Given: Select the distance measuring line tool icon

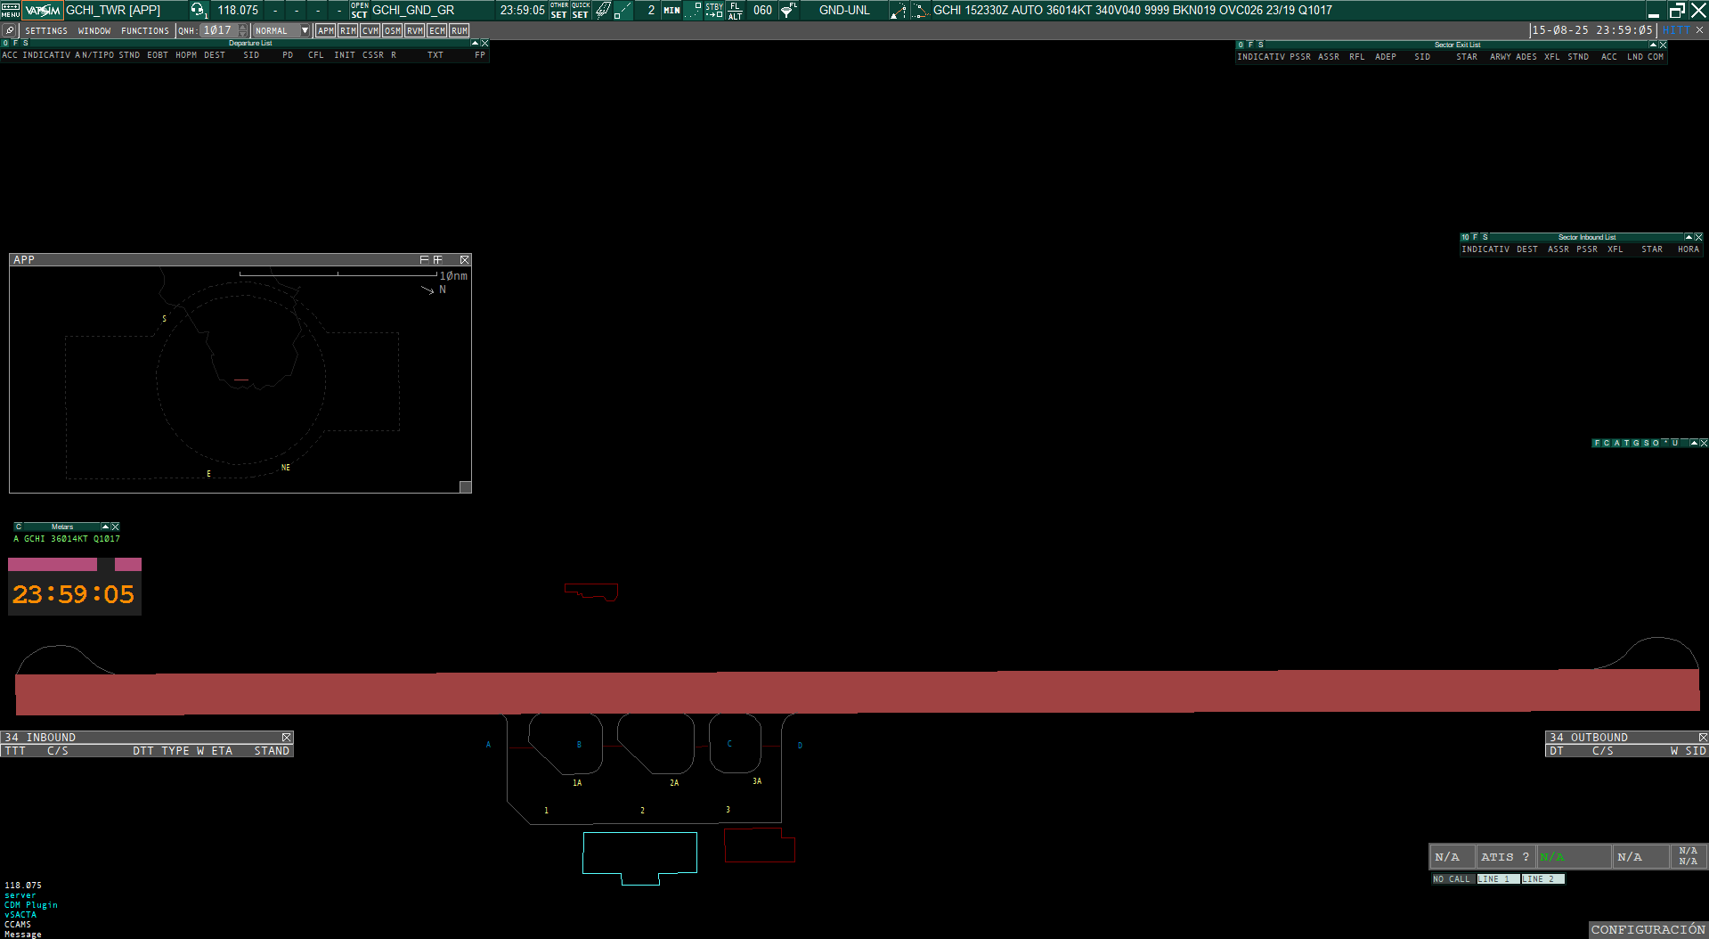Looking at the screenshot, I should [x=623, y=10].
